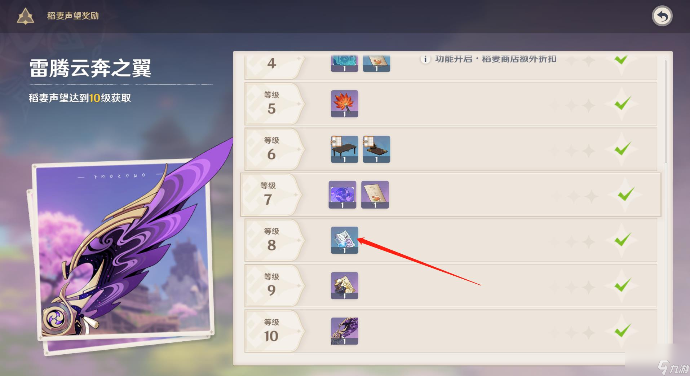This screenshot has height=376, width=690.
Task: Click the green checkmark on level 7 row
Action: tap(626, 194)
